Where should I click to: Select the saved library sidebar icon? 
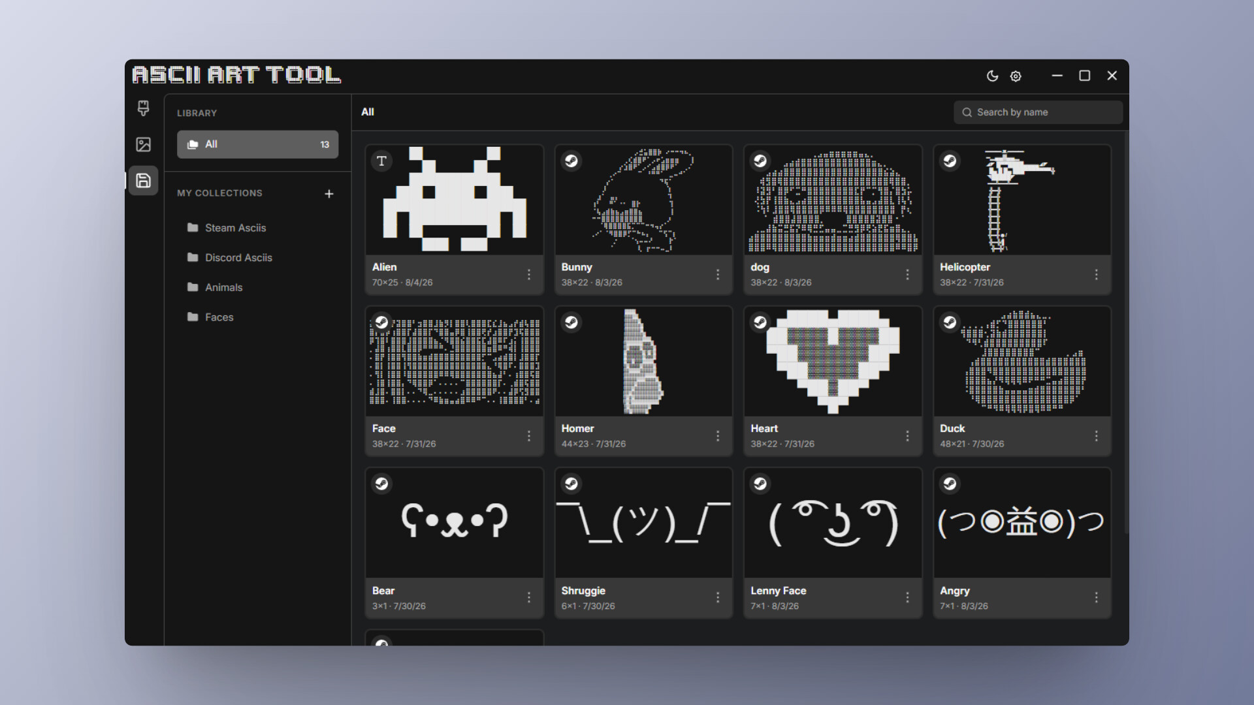tap(143, 181)
